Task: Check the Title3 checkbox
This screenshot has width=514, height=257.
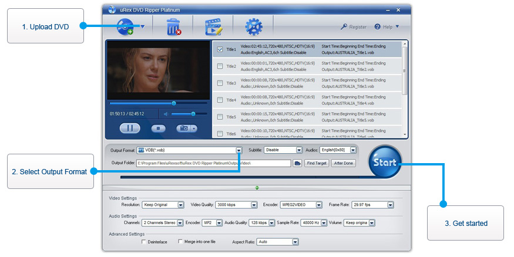Action: [220, 83]
